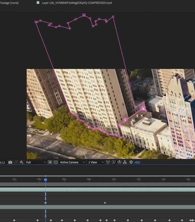Click the 06s mark on time ruler
This screenshot has height=222, width=195.
tap(64, 179)
